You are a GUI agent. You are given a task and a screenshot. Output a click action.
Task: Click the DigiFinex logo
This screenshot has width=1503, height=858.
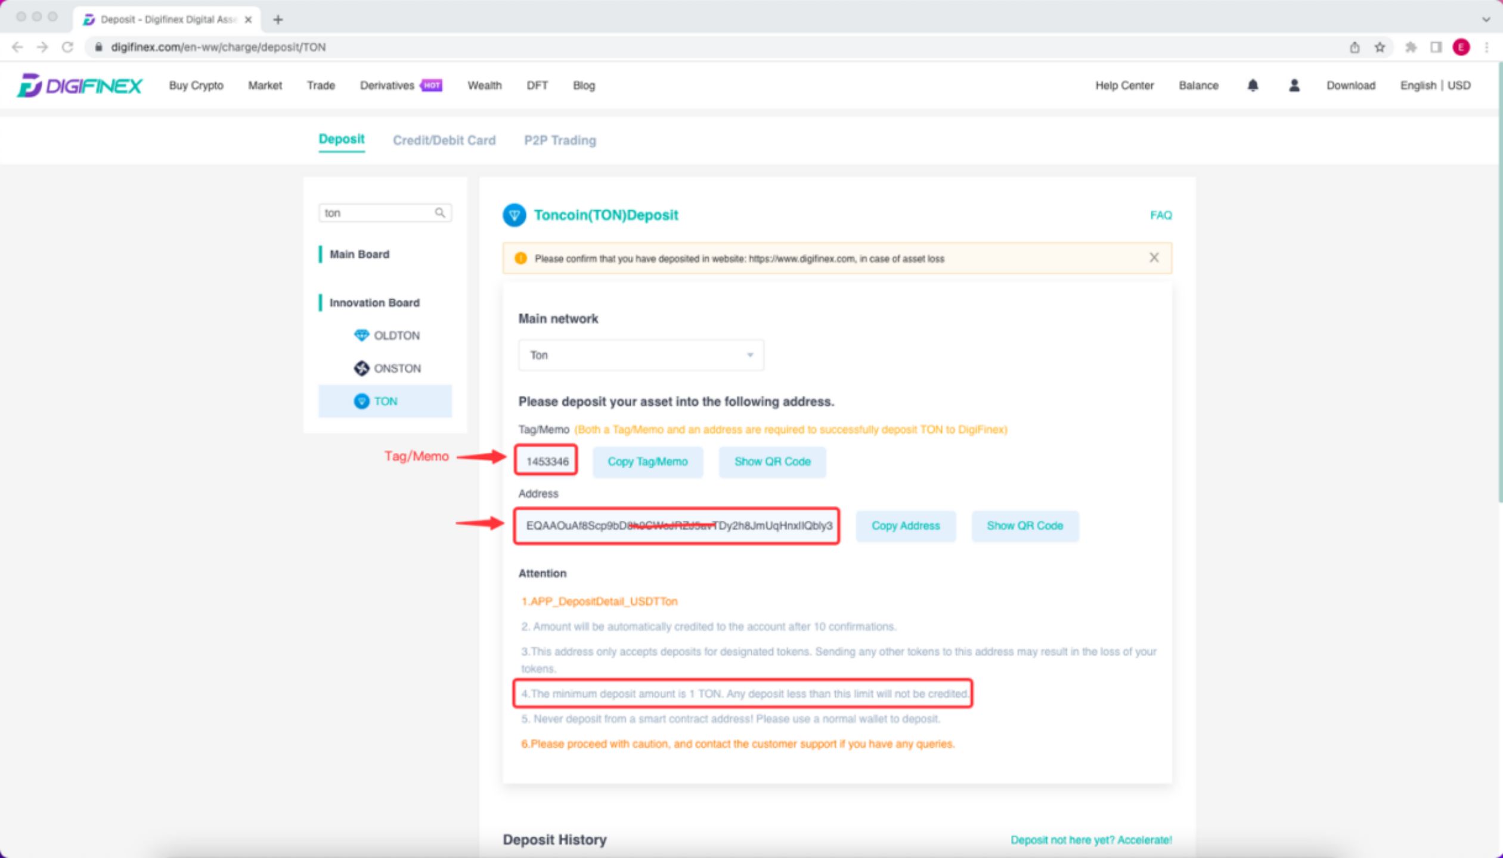(x=79, y=86)
